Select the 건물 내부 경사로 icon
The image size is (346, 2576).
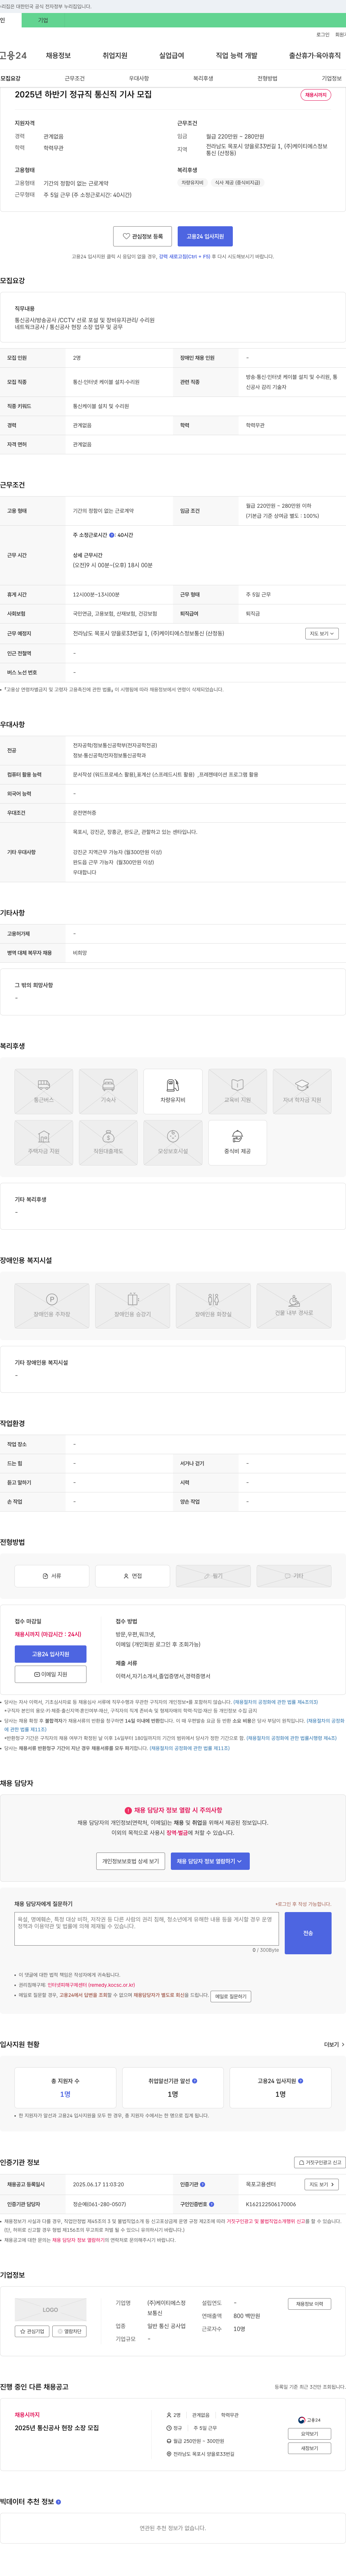294,1305
